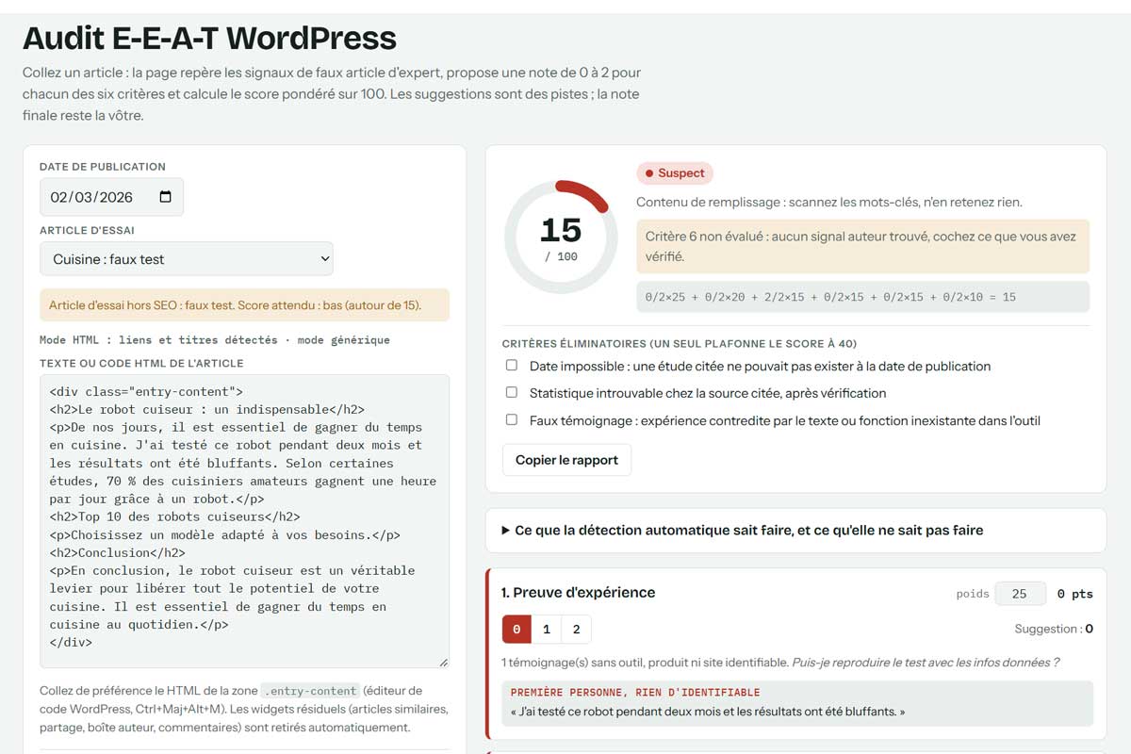Image resolution: width=1131 pixels, height=754 pixels.
Task: Click the publication date field 02/03/2026
Action: tap(111, 197)
